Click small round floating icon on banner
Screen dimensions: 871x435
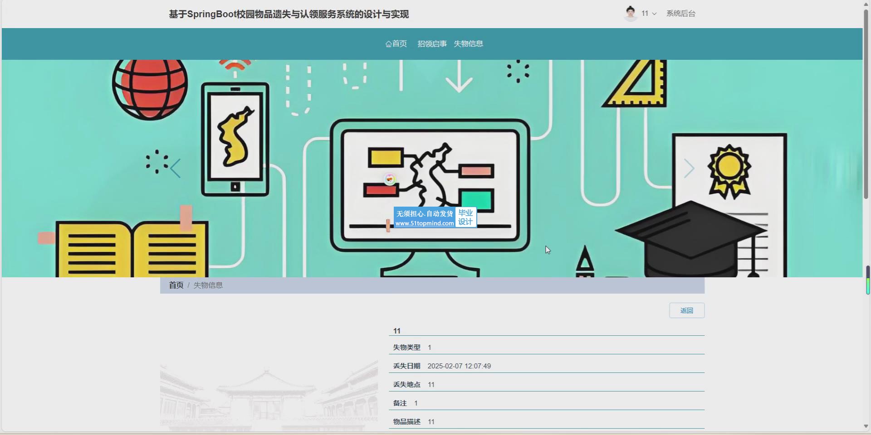(x=390, y=179)
